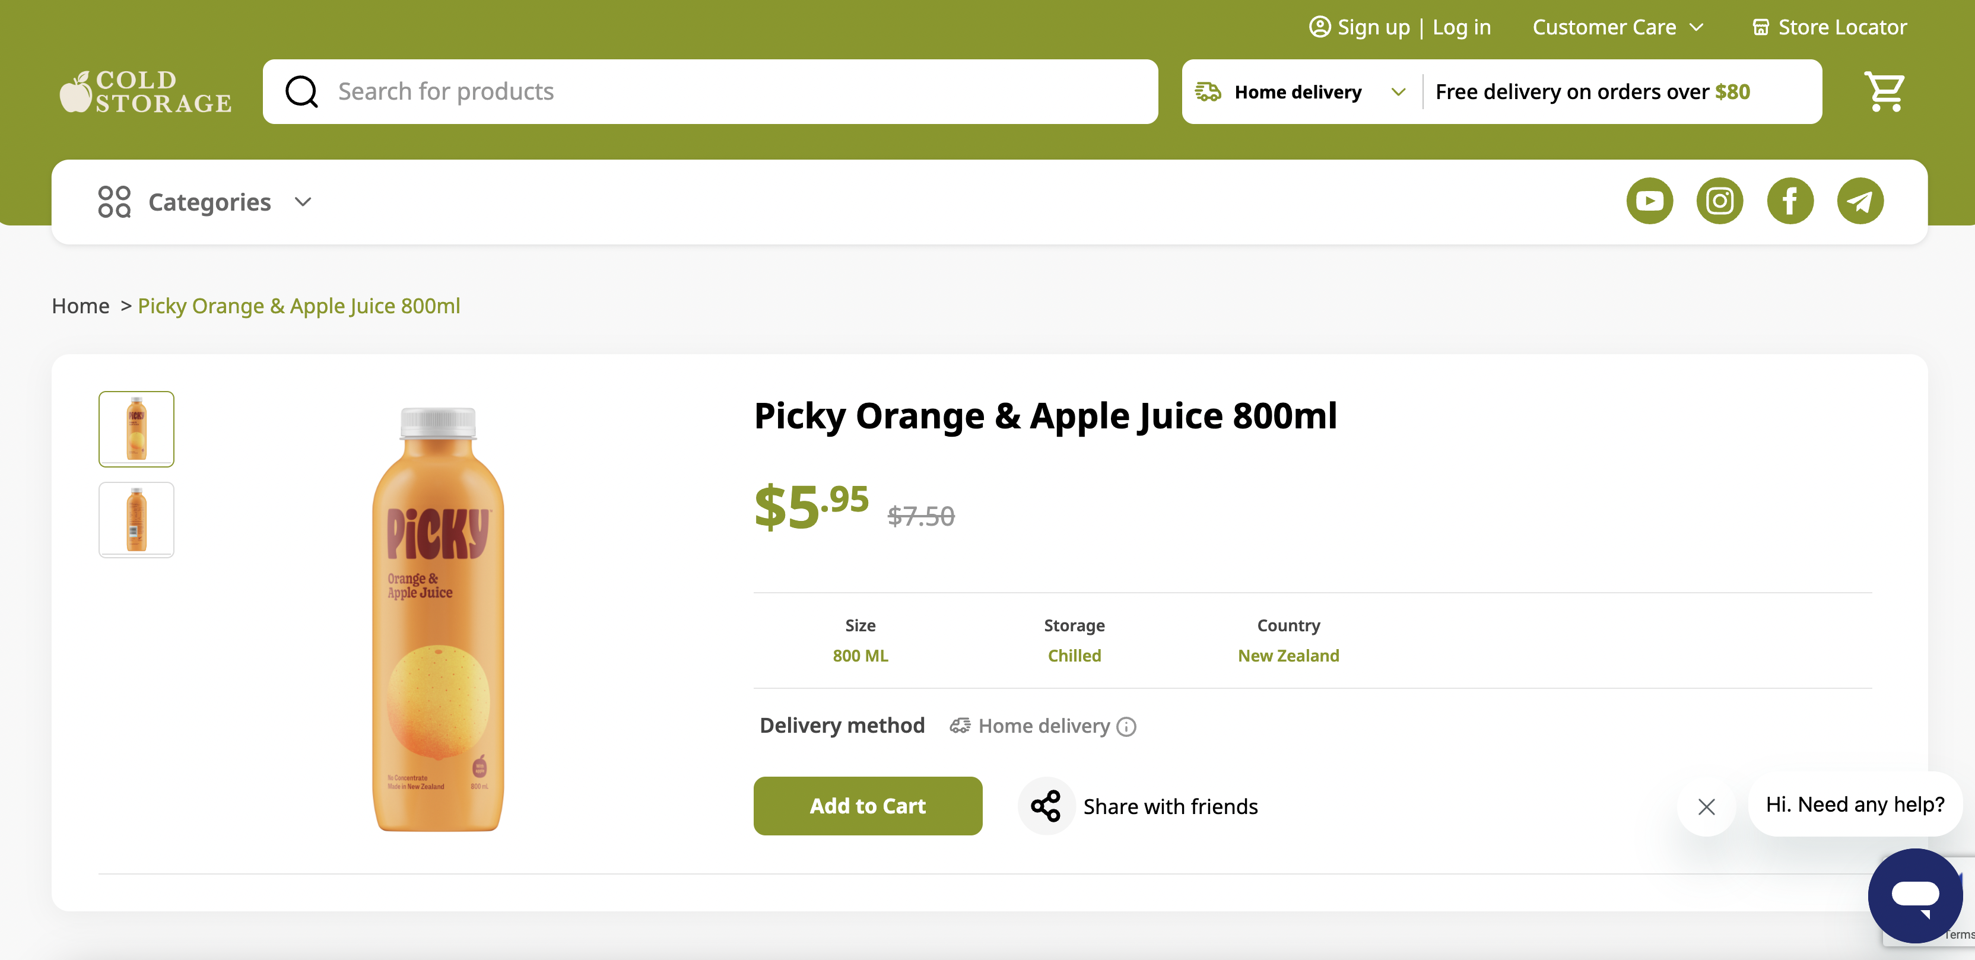Dismiss the 'Need any help?' popup
Image resolution: width=1975 pixels, height=960 pixels.
click(1707, 806)
